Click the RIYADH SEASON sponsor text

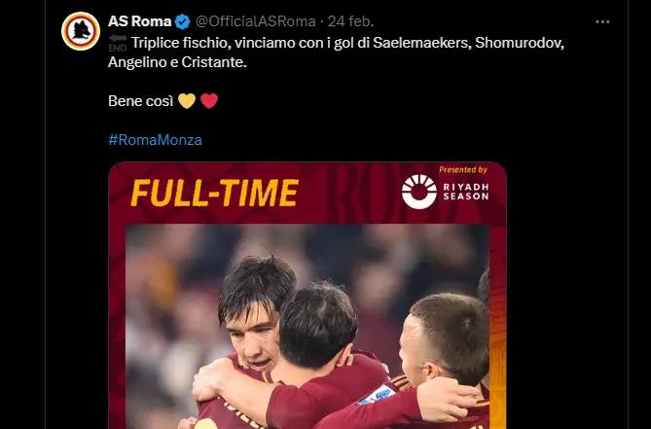[466, 193]
